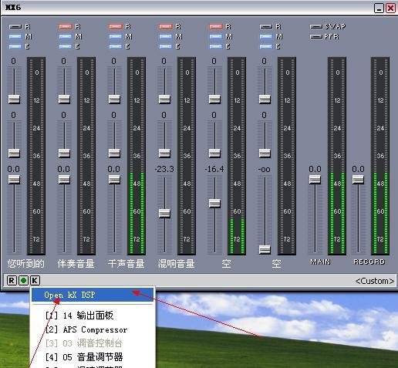Click the 伴奏音量 volume fader handle
Image resolution: width=398 pixels, height=368 pixels.
64,179
